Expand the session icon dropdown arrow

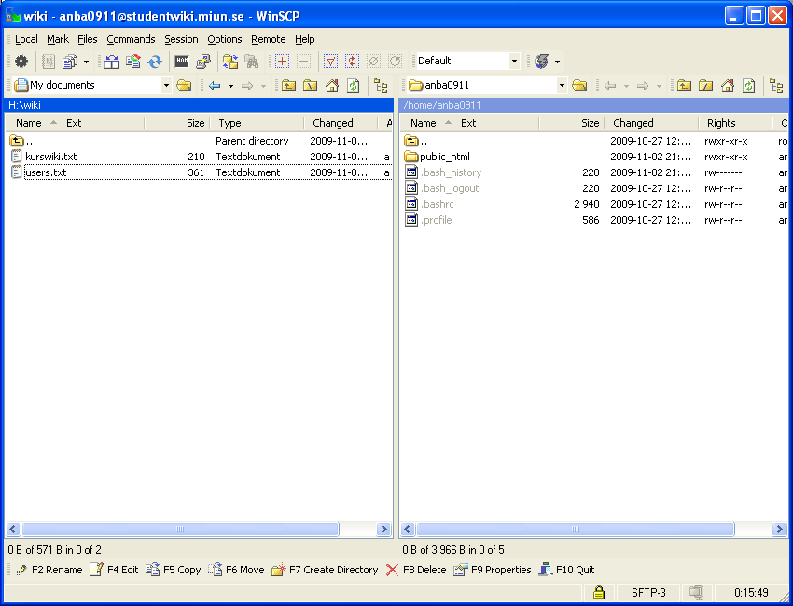coord(557,62)
